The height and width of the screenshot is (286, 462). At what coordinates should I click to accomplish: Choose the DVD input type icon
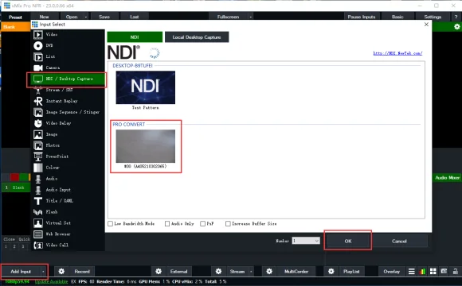pyautogui.click(x=38, y=46)
